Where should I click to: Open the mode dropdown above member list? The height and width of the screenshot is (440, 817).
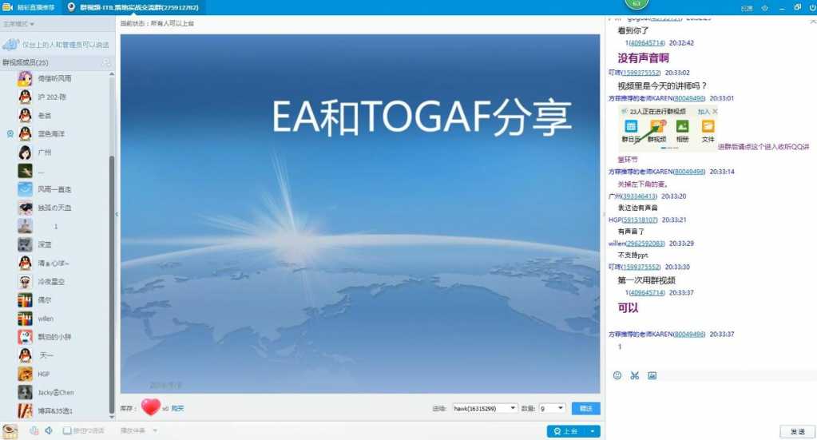[x=18, y=24]
